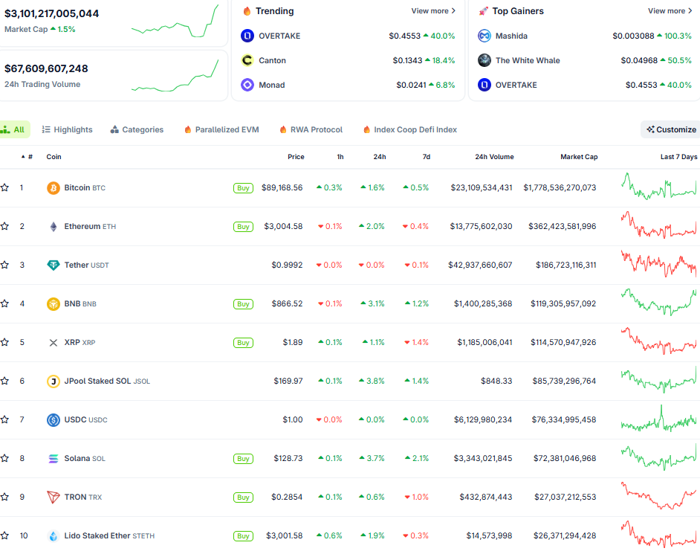Click the Bitcoin coin logo icon
Screen dimensions: 700x554
(x=54, y=188)
